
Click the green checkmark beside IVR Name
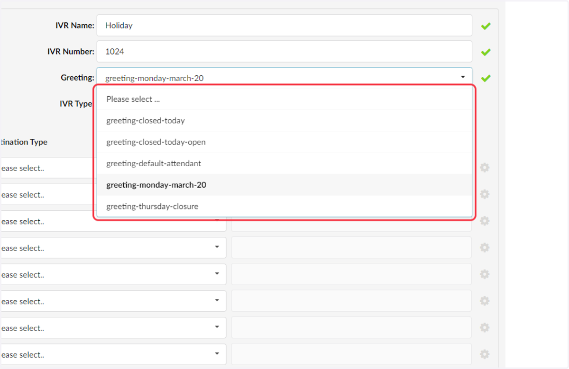(x=486, y=26)
